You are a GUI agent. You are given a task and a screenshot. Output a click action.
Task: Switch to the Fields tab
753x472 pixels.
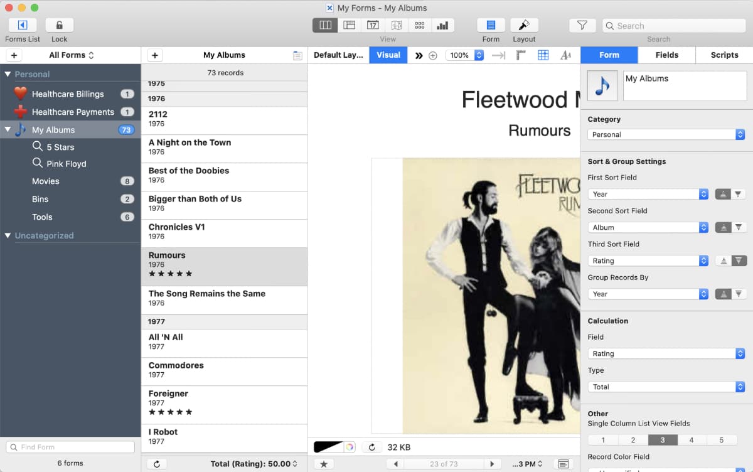tap(666, 55)
